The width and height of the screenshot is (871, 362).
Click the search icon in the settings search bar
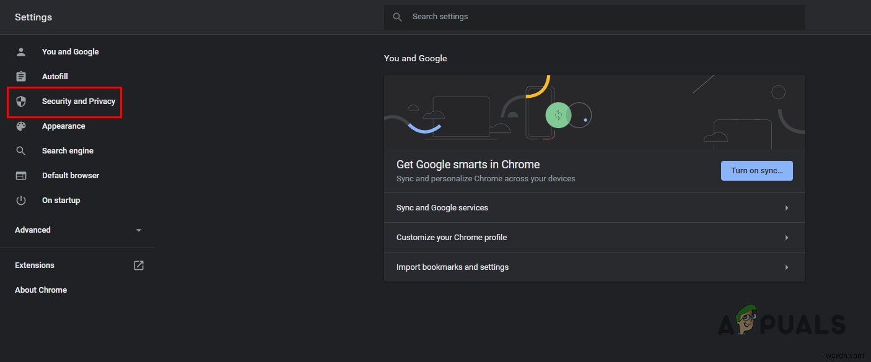[397, 17]
